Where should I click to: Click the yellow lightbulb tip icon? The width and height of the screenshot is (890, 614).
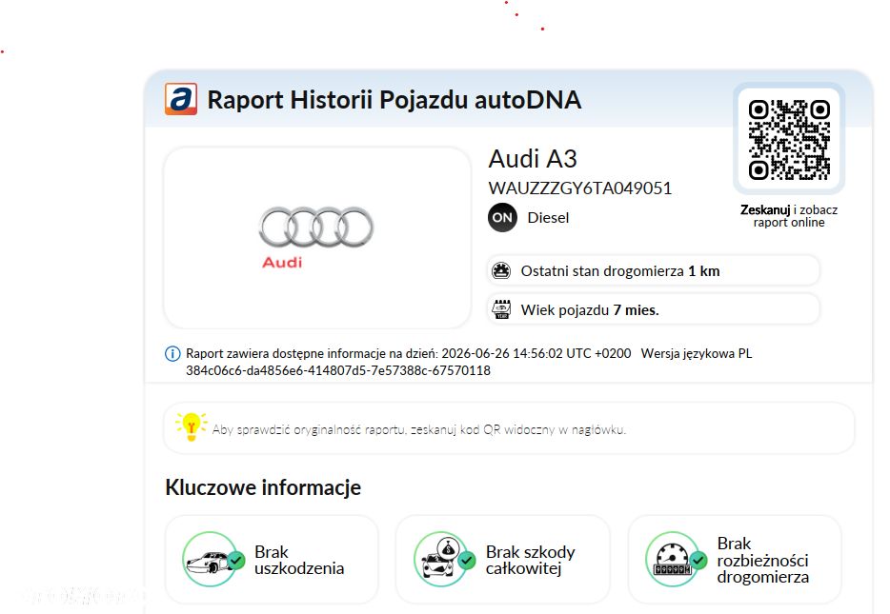pyautogui.click(x=192, y=426)
